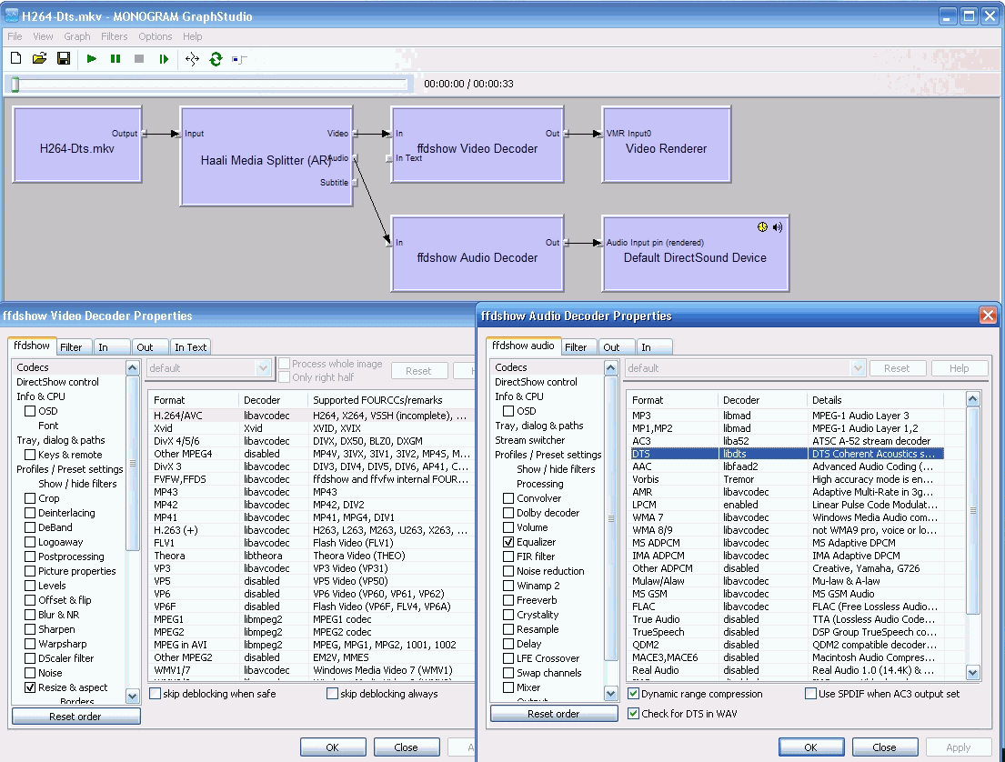Click the seek bar thumb at the start
Screen dimensions: 1005x762
pos(15,84)
